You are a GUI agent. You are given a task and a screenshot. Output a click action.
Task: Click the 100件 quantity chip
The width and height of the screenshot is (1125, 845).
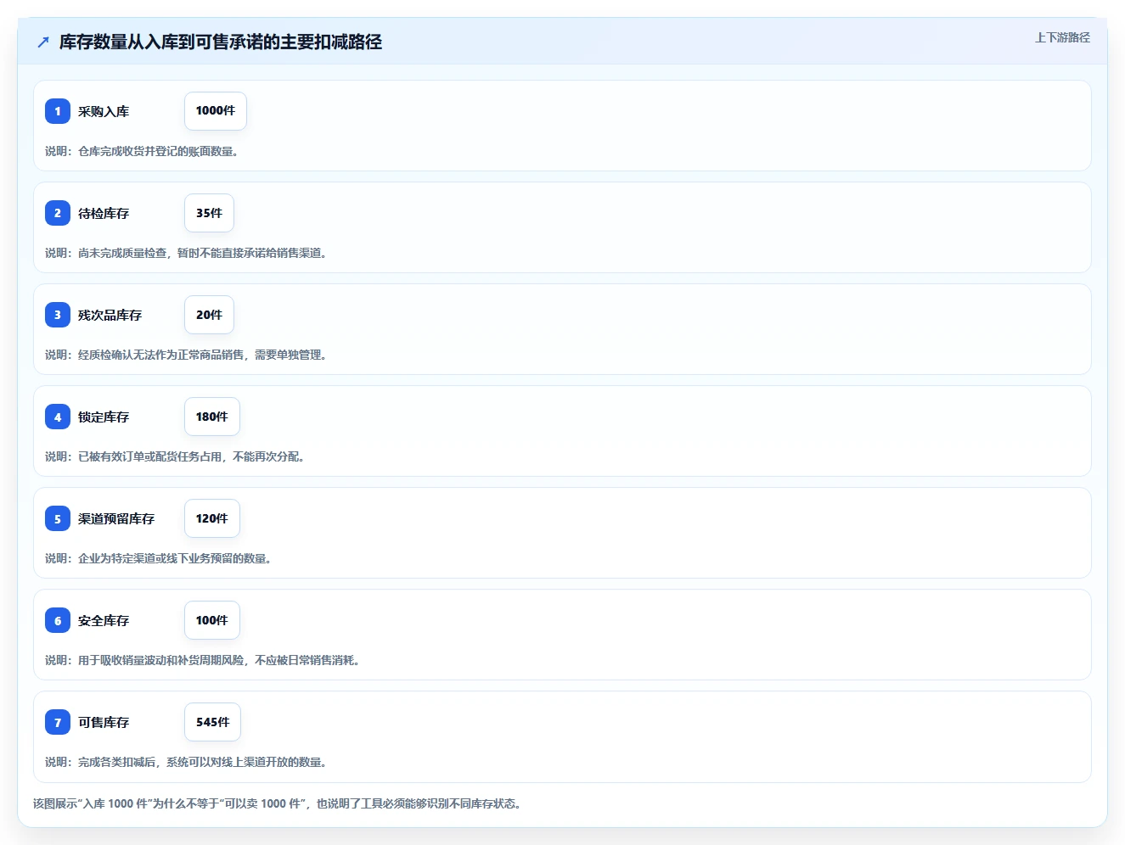tap(212, 620)
